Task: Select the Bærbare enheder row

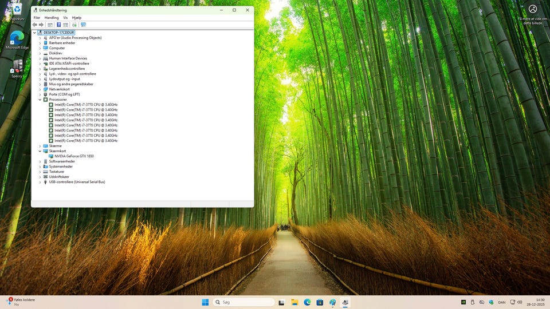Action: (x=62, y=43)
